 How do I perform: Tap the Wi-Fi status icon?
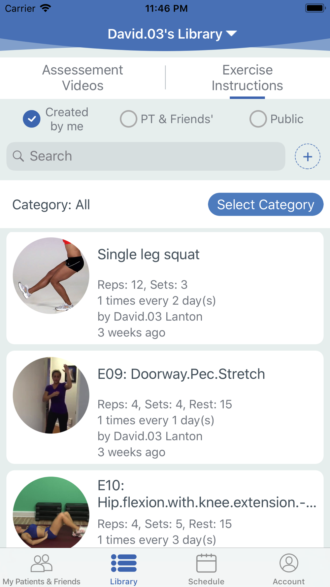[46, 8]
